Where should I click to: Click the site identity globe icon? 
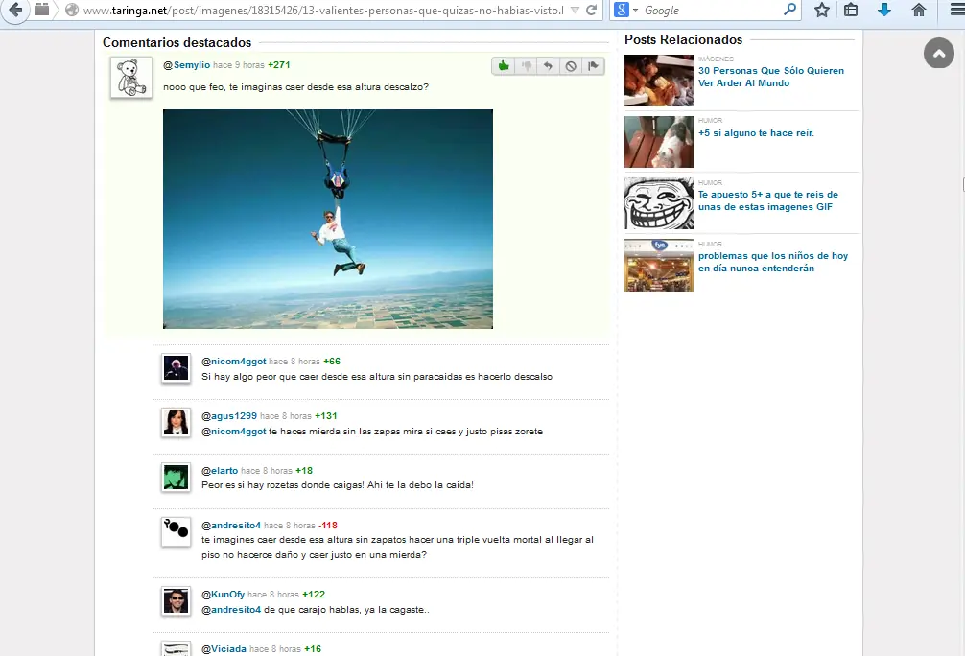click(x=72, y=10)
